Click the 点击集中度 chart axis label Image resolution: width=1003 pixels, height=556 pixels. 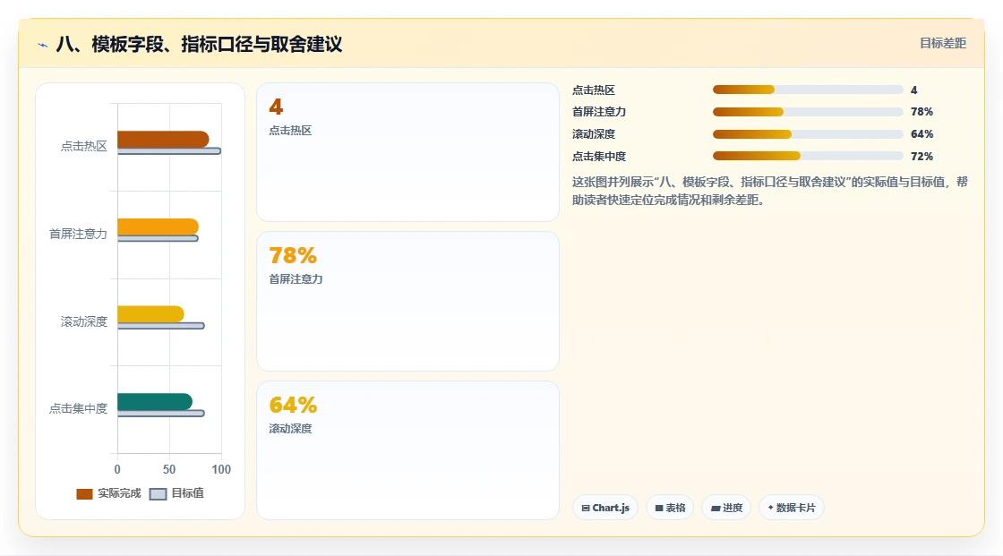pyautogui.click(x=78, y=408)
